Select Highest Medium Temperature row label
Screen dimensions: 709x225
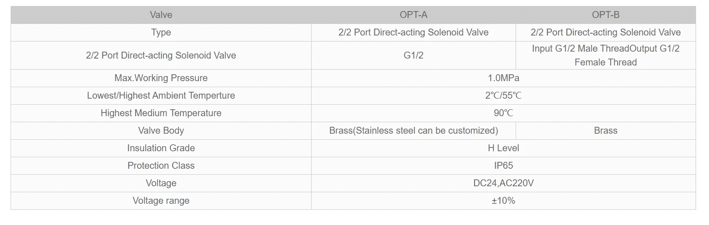[161, 113]
